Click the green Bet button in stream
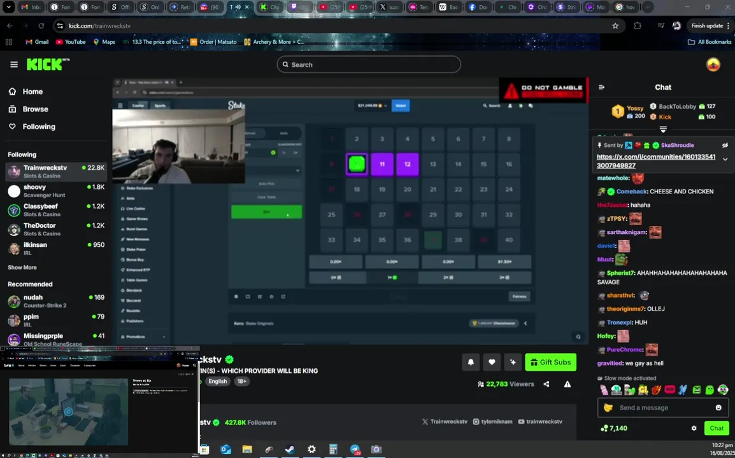This screenshot has height=458, width=735. coord(266,212)
